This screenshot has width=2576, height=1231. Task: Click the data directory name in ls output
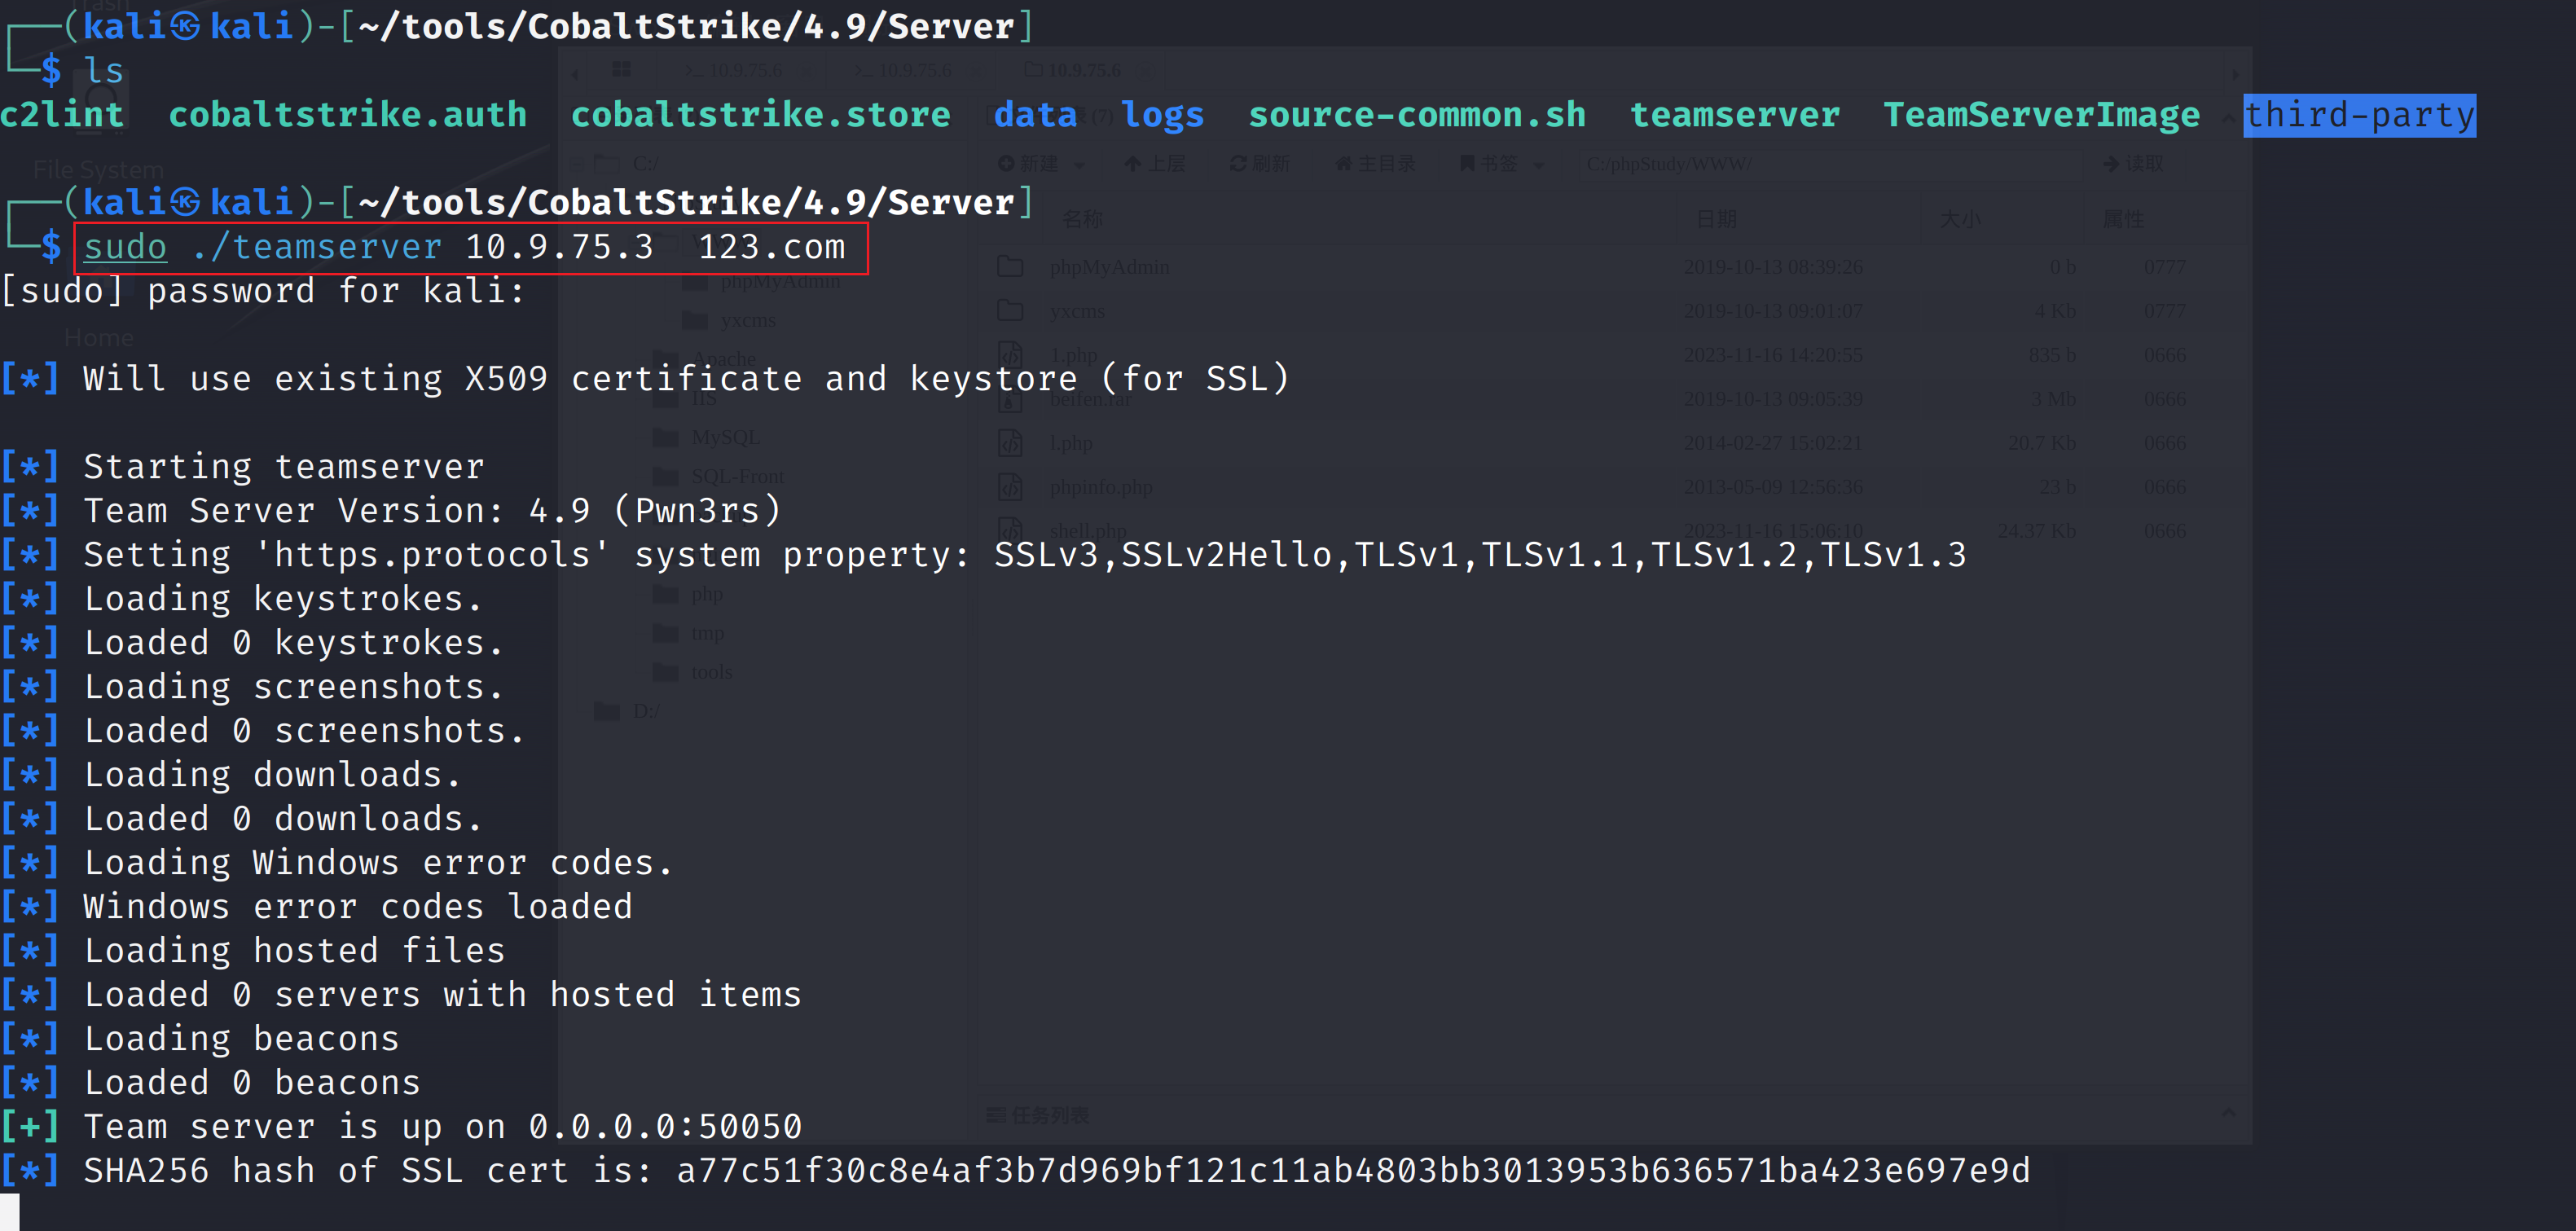click(x=1035, y=114)
